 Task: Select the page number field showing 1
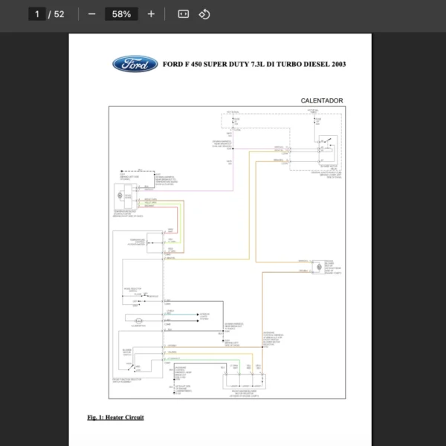37,14
